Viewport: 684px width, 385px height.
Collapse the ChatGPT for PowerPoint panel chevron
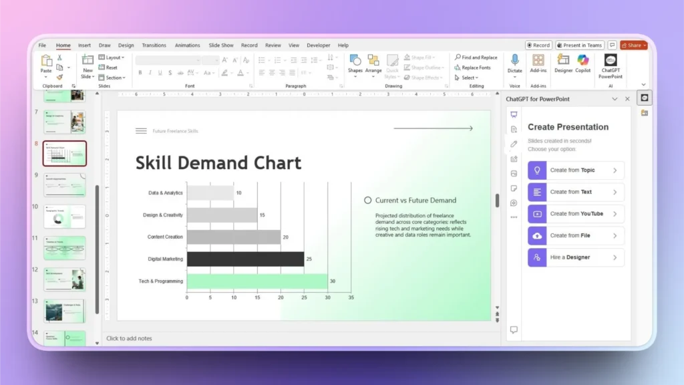(615, 98)
